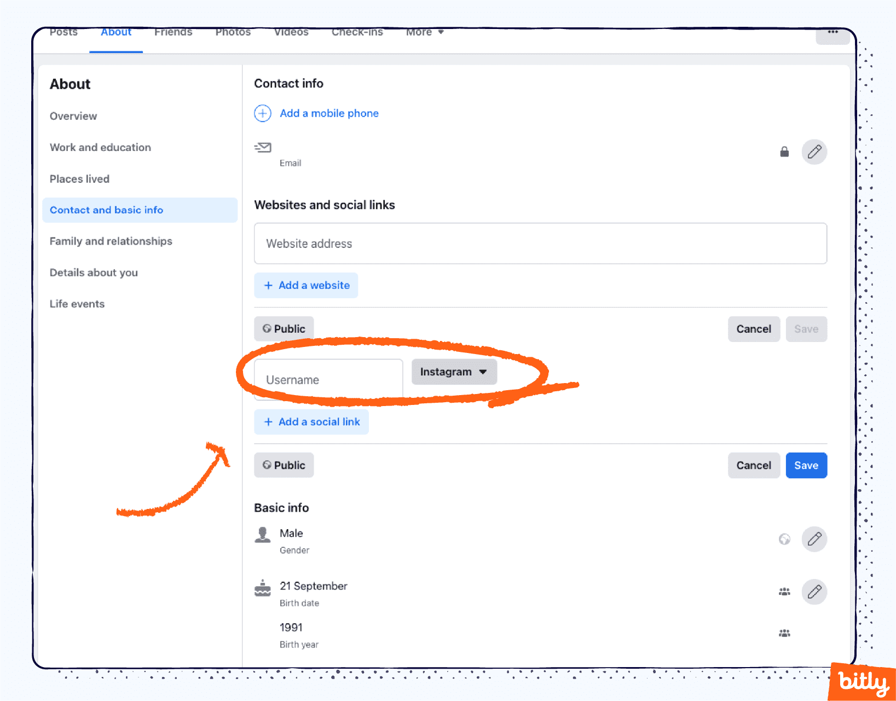This screenshot has width=896, height=701.
Task: Focus the Website address text field
Action: tap(540, 244)
